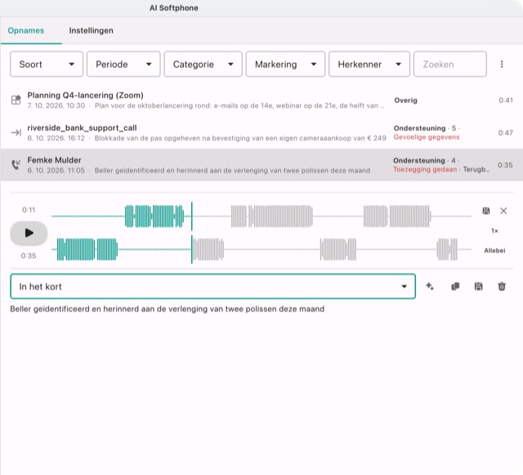The width and height of the screenshot is (523, 475).
Task: Expand the Periode filter dropdown
Action: point(123,64)
